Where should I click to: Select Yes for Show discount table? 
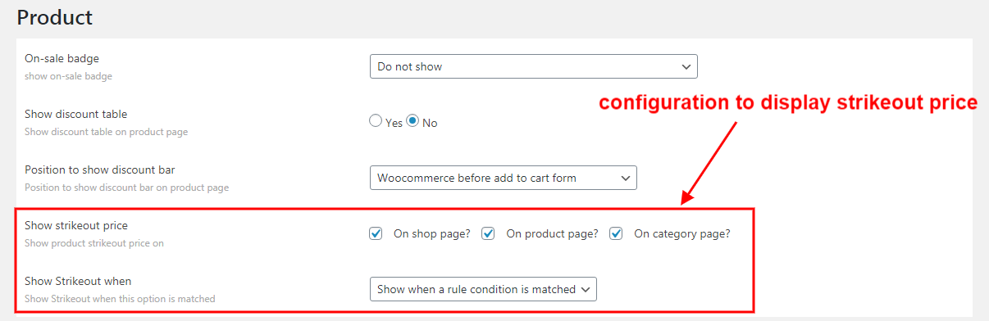(376, 121)
